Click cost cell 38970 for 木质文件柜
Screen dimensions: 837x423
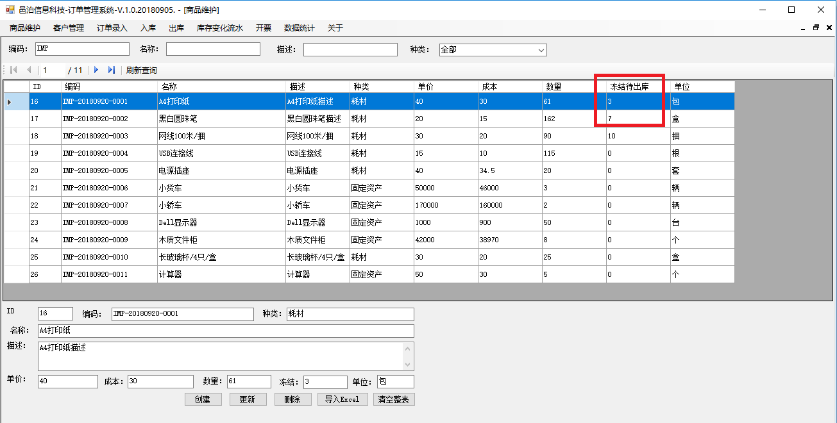[510, 240]
